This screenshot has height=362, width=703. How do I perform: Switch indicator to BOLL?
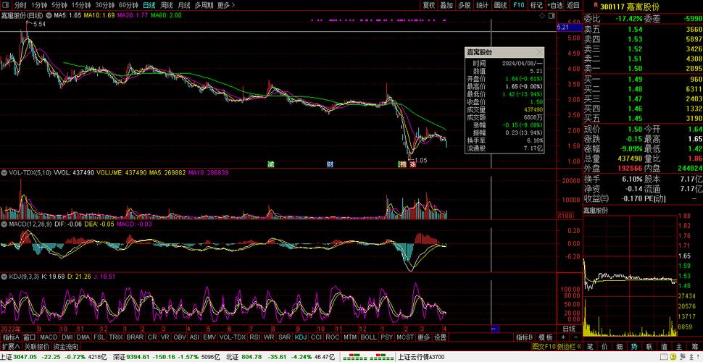tap(369, 337)
